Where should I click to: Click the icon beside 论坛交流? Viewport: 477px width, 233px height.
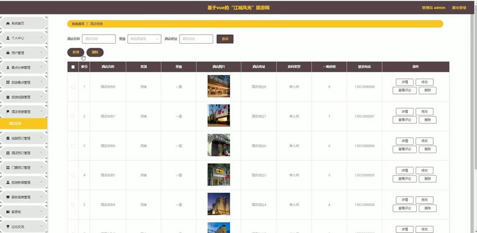click(8, 227)
